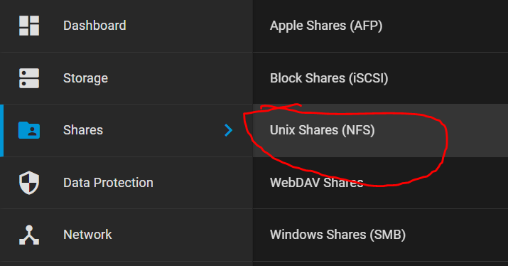Screen dimensions: 508x266
Task: Select the Shares text label
Action: point(83,130)
